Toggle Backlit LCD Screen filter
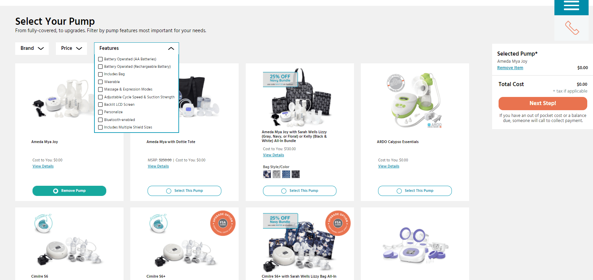This screenshot has height=280, width=593. (x=101, y=105)
